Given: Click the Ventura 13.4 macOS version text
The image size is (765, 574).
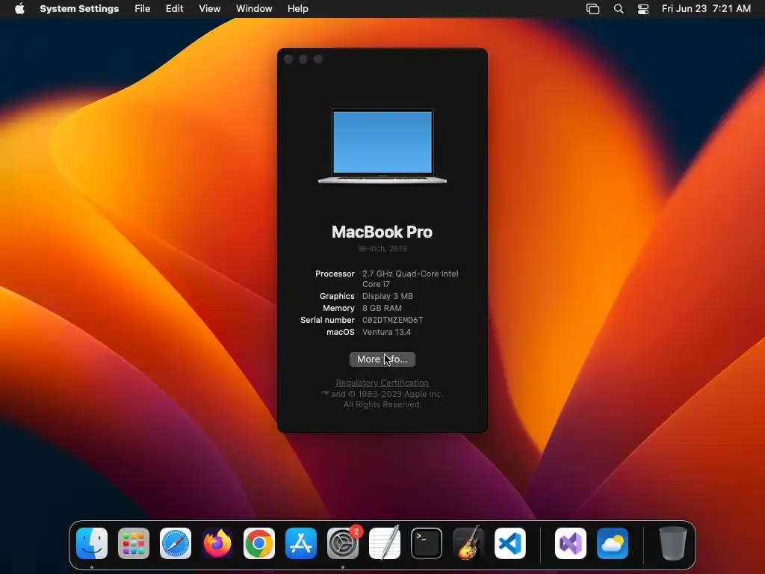Looking at the screenshot, I should (386, 332).
